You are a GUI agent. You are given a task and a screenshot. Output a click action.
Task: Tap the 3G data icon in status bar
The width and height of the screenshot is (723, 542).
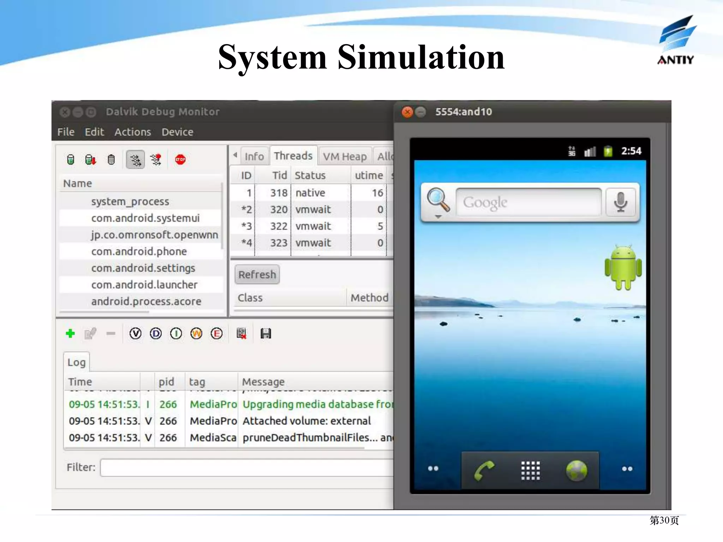point(572,151)
